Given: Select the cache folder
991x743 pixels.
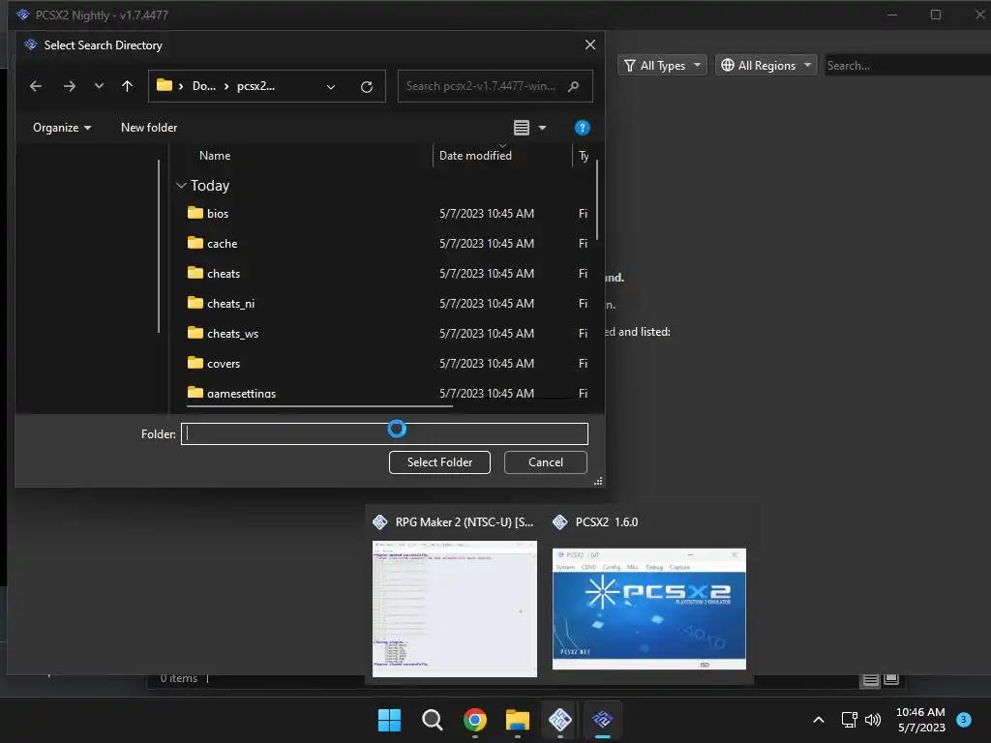Looking at the screenshot, I should [212, 243].
